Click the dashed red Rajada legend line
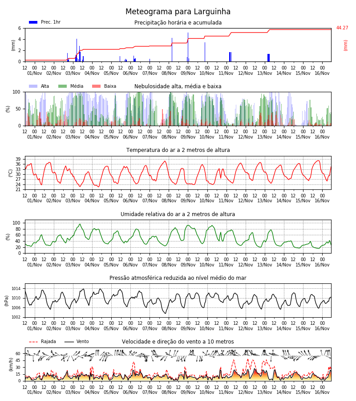Image resolution: width=356 pixels, height=401 pixels. click(33, 342)
